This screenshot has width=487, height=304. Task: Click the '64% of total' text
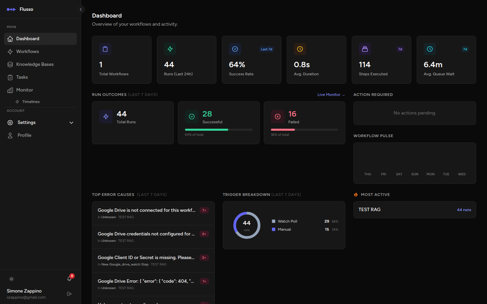(x=194, y=135)
